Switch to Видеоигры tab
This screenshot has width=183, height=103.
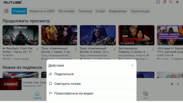coord(118,11)
